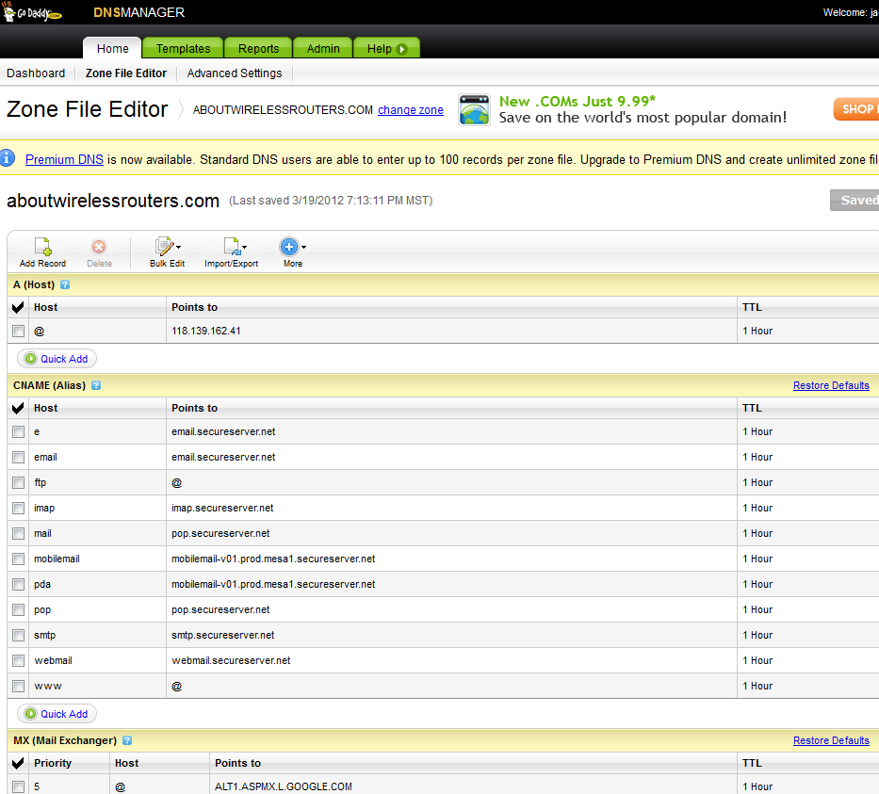This screenshot has width=879, height=794.
Task: Click ALT1.ASPMX.L.GOOGLE.COM MX value
Action: click(x=284, y=786)
